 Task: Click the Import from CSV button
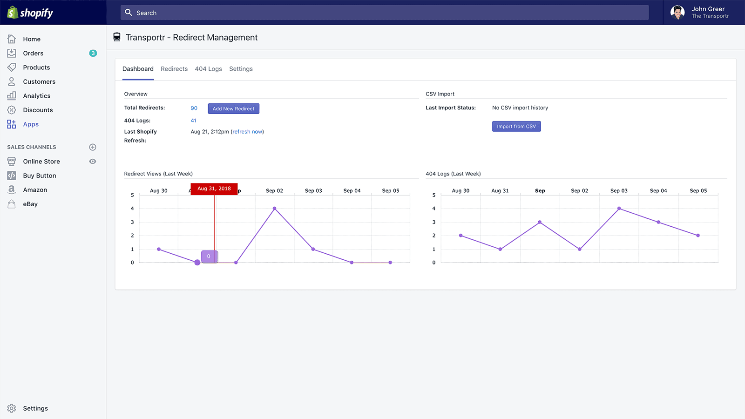(x=516, y=126)
